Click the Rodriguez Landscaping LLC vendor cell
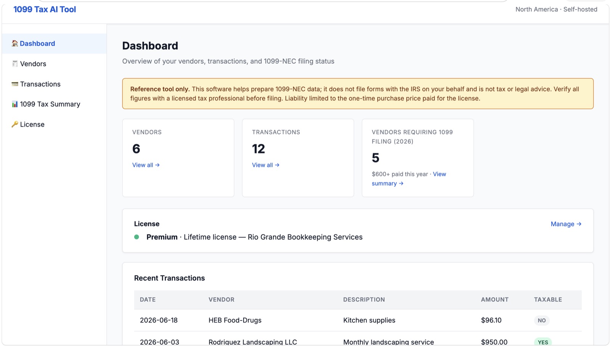 [253, 342]
